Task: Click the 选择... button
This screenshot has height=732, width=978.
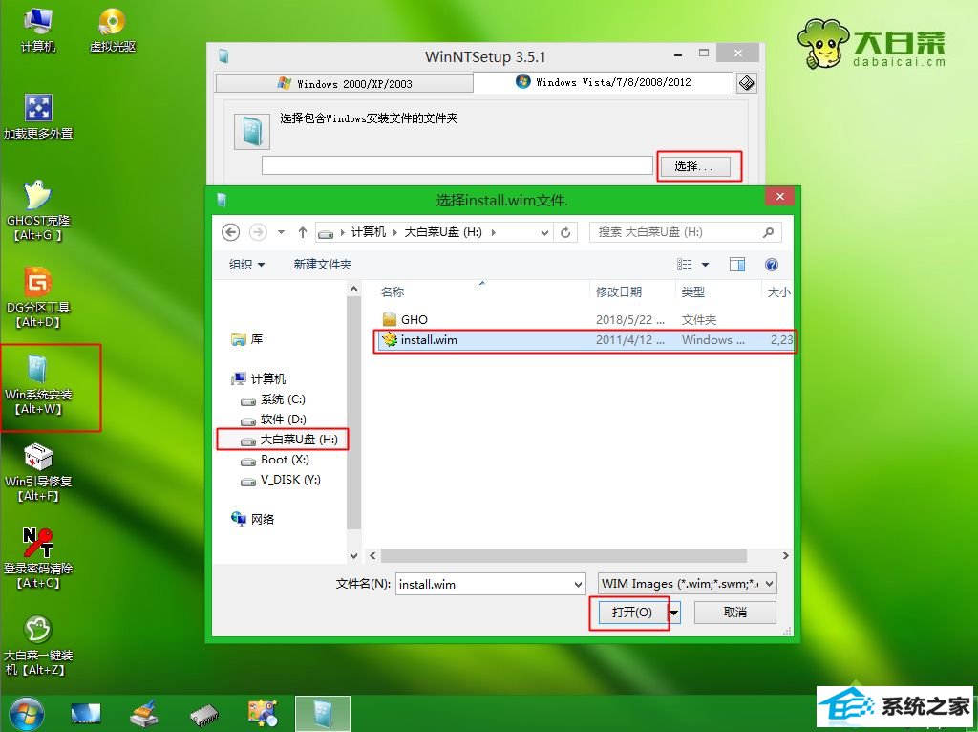Action: pos(693,166)
